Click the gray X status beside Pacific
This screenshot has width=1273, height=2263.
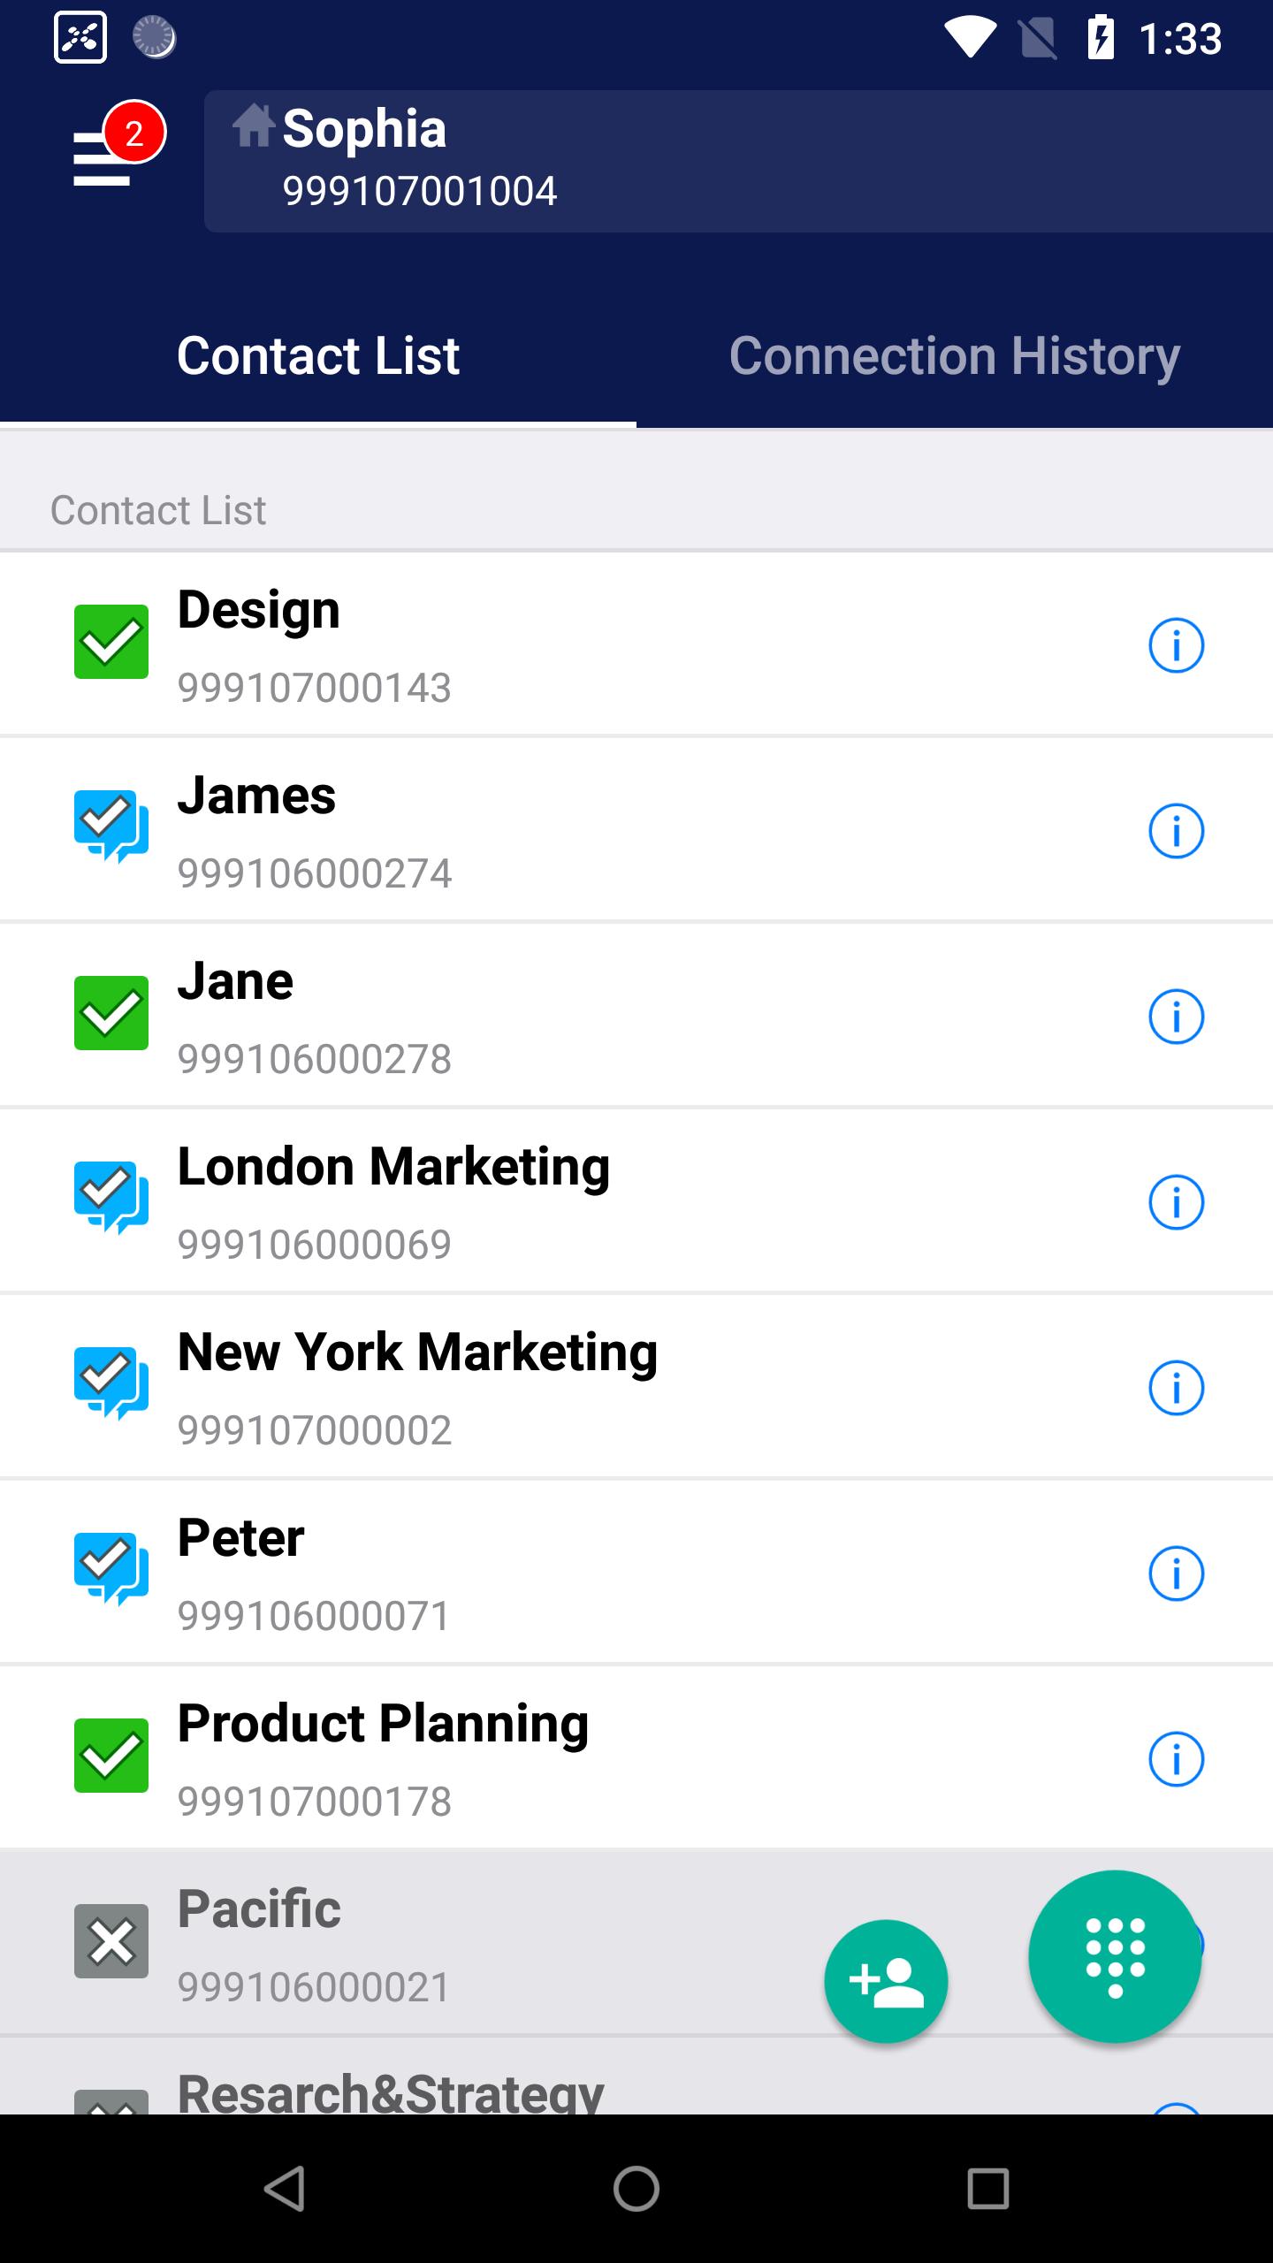tap(111, 1941)
